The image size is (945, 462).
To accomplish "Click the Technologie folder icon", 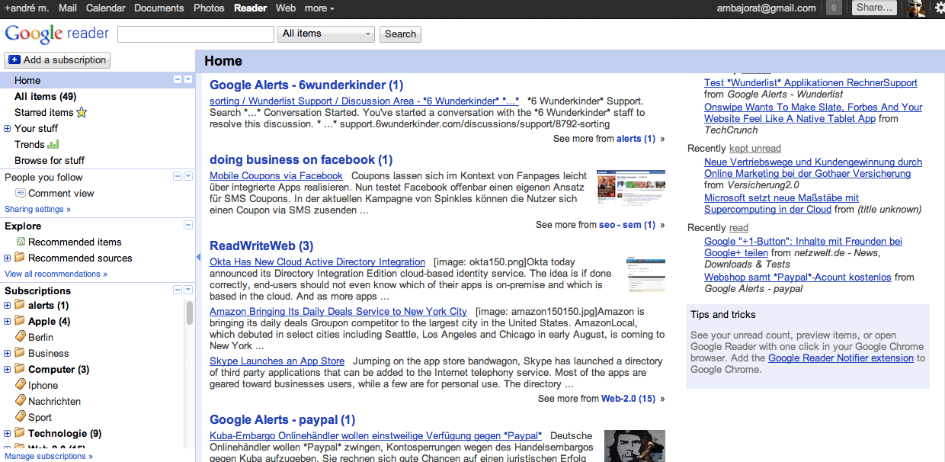I will [20, 433].
